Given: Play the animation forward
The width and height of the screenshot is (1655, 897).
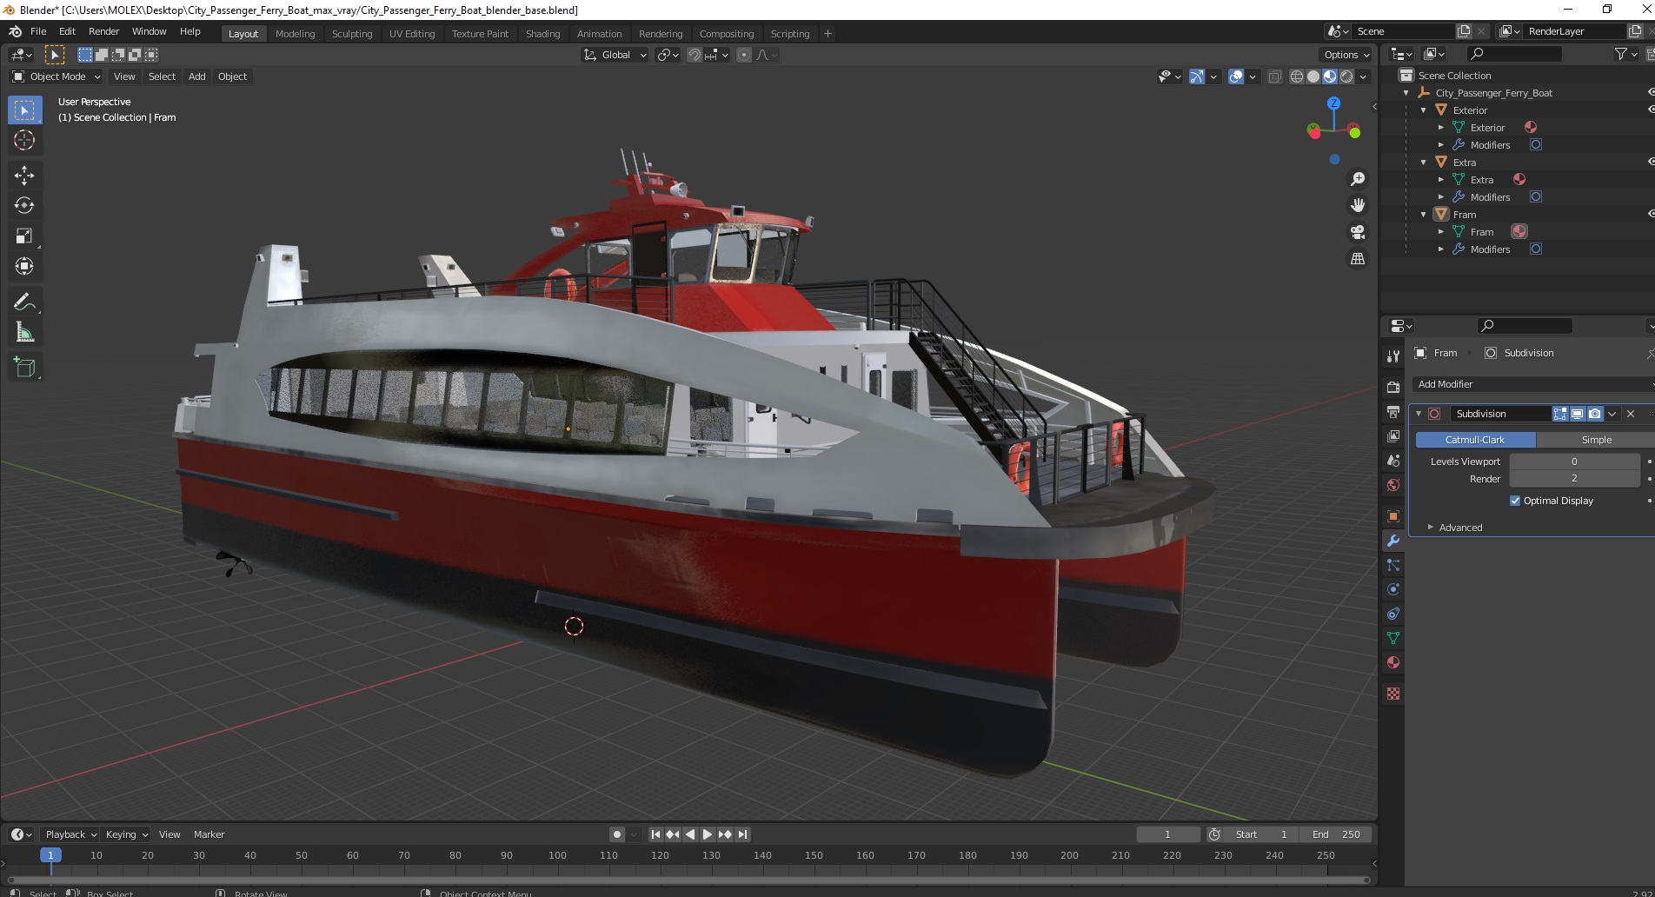Looking at the screenshot, I should [x=708, y=834].
